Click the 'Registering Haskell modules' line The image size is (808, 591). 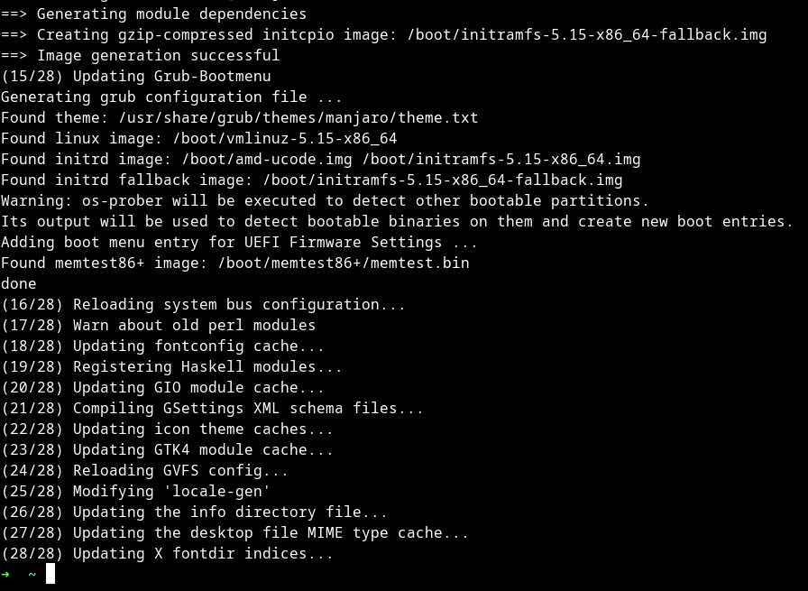click(x=171, y=366)
